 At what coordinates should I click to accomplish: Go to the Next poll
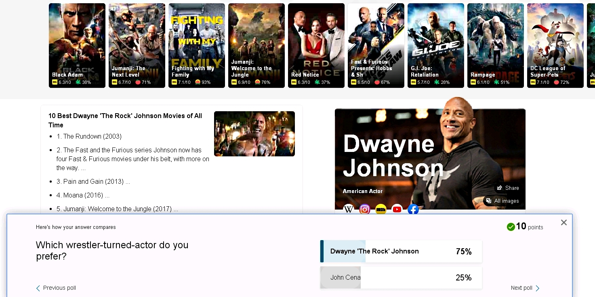click(525, 288)
